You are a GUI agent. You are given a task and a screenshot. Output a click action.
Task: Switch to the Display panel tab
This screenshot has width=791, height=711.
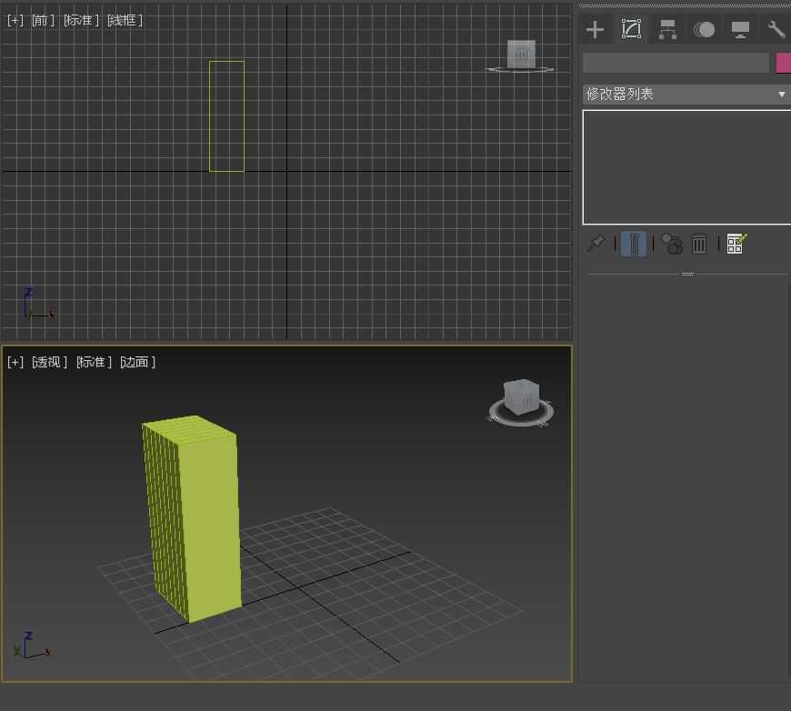tap(740, 30)
